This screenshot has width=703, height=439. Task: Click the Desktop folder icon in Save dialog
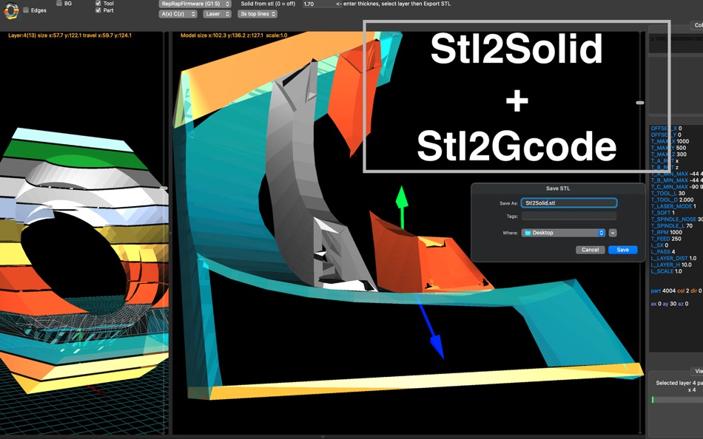pos(527,233)
